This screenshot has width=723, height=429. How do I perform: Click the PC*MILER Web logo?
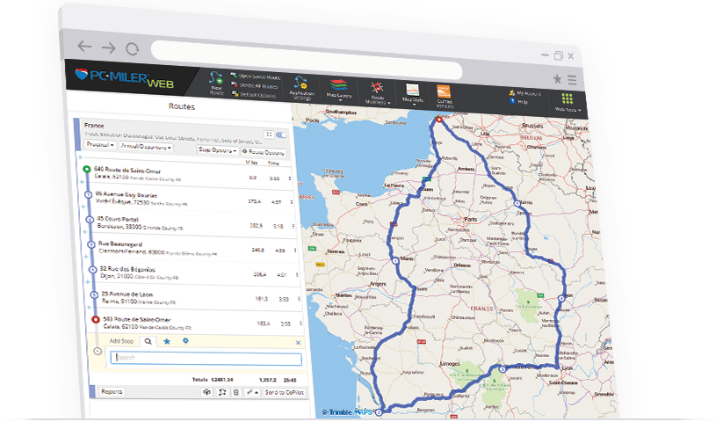(125, 78)
